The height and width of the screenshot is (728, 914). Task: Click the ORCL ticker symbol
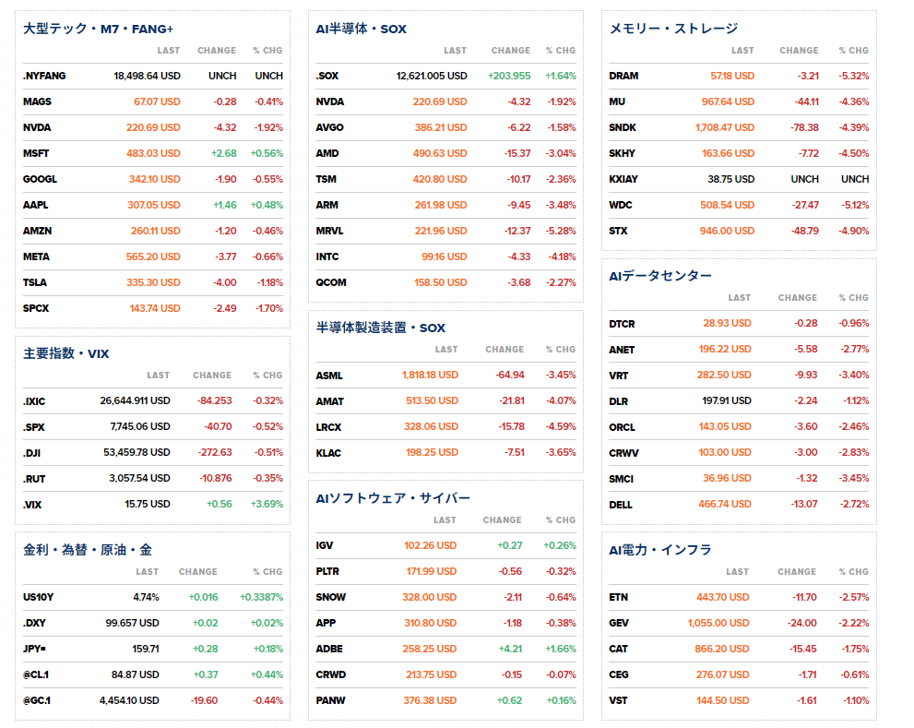click(x=622, y=427)
